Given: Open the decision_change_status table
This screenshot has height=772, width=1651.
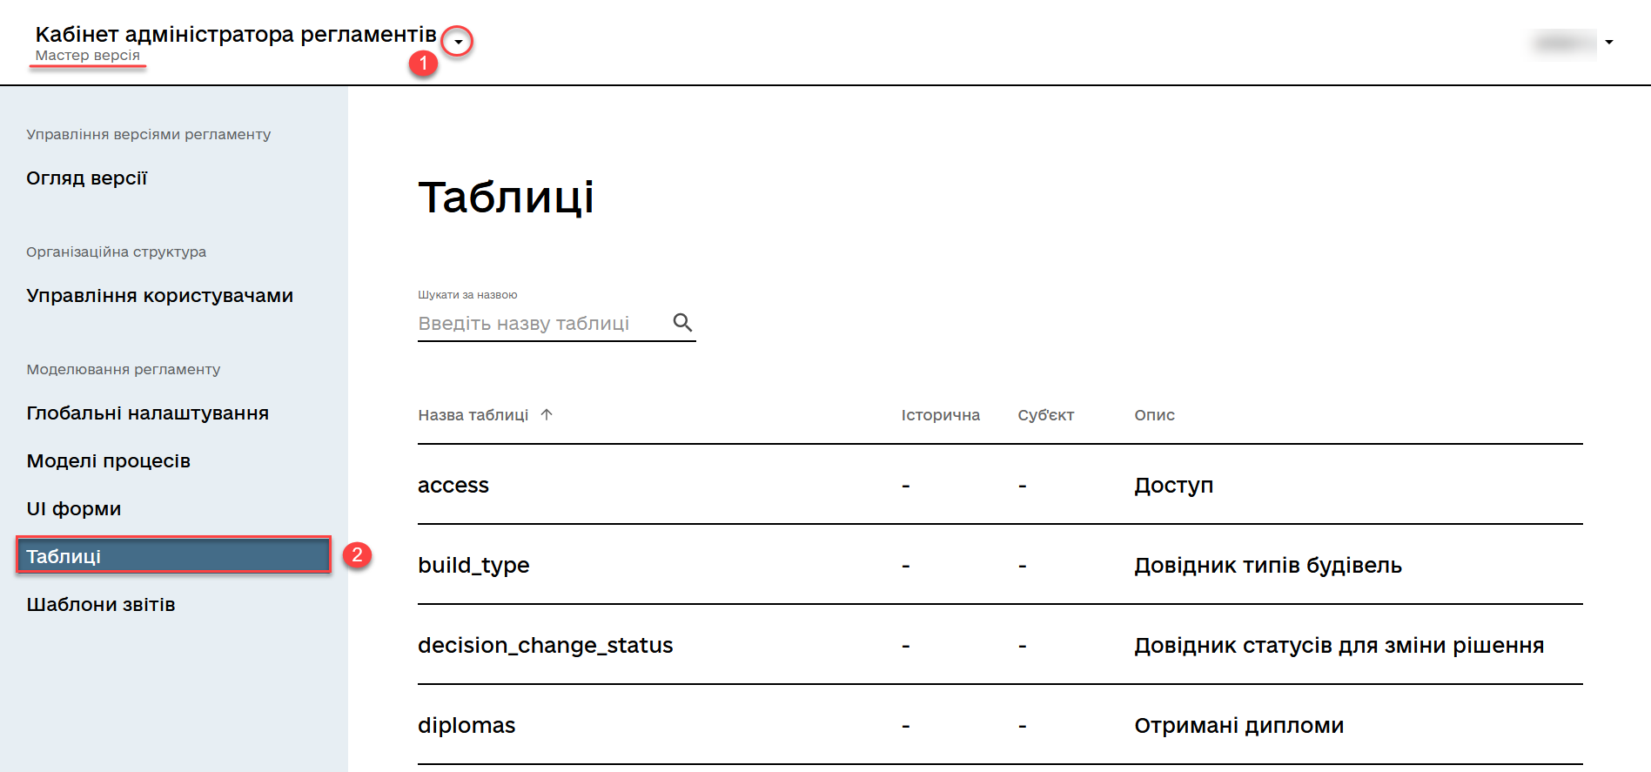Looking at the screenshot, I should [545, 646].
